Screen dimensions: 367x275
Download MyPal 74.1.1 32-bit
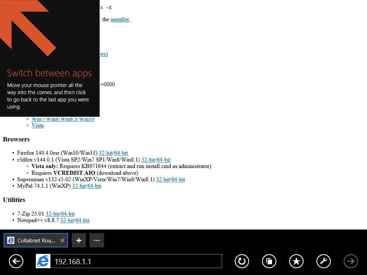[x=79, y=186]
